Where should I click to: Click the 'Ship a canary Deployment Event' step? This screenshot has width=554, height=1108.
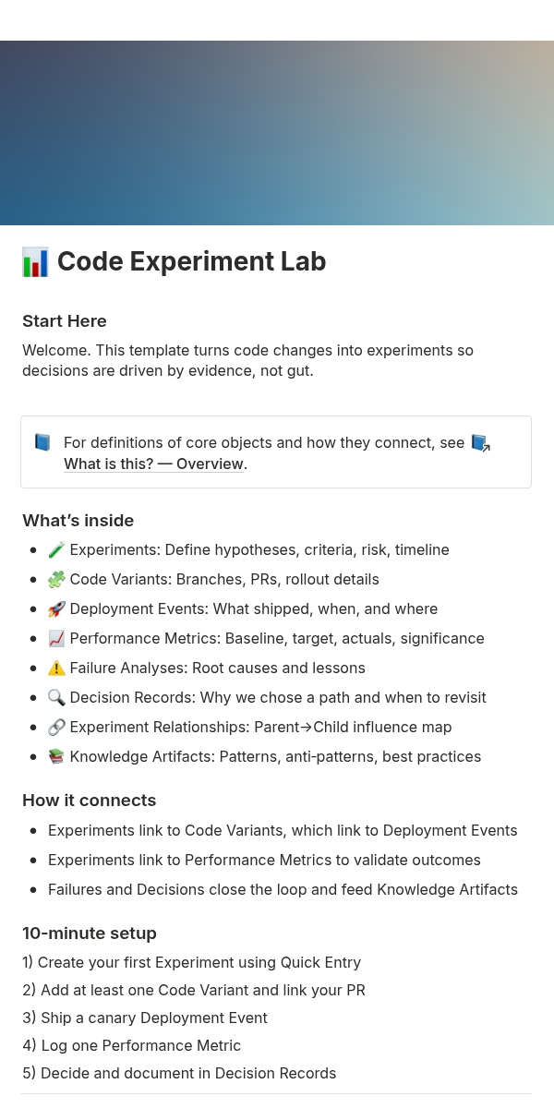pyautogui.click(x=145, y=1018)
